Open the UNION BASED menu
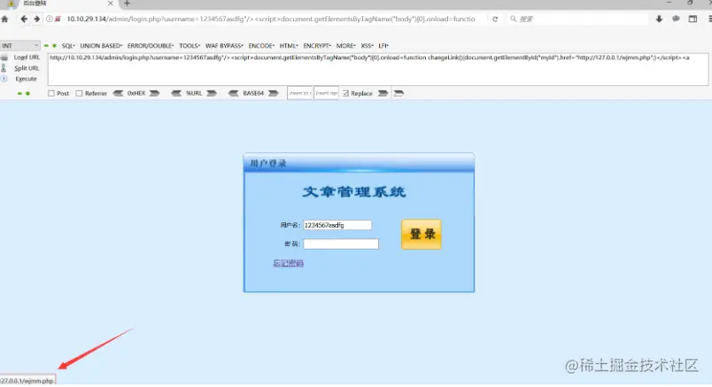The image size is (712, 387). pos(101,46)
